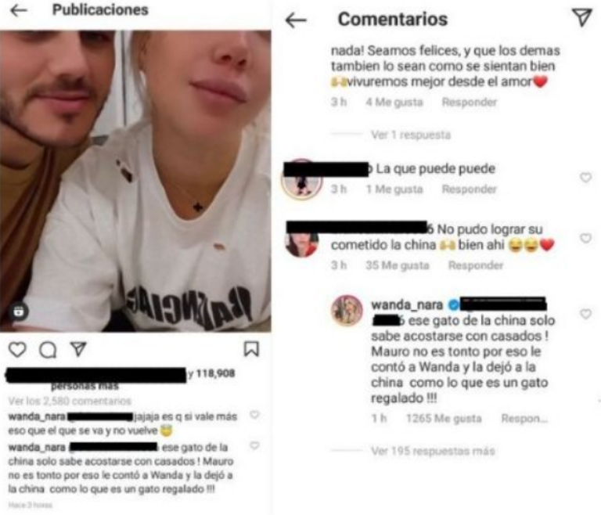This screenshot has height=515, width=601.
Task: Go back from the Comentarios screen
Action: click(x=296, y=20)
